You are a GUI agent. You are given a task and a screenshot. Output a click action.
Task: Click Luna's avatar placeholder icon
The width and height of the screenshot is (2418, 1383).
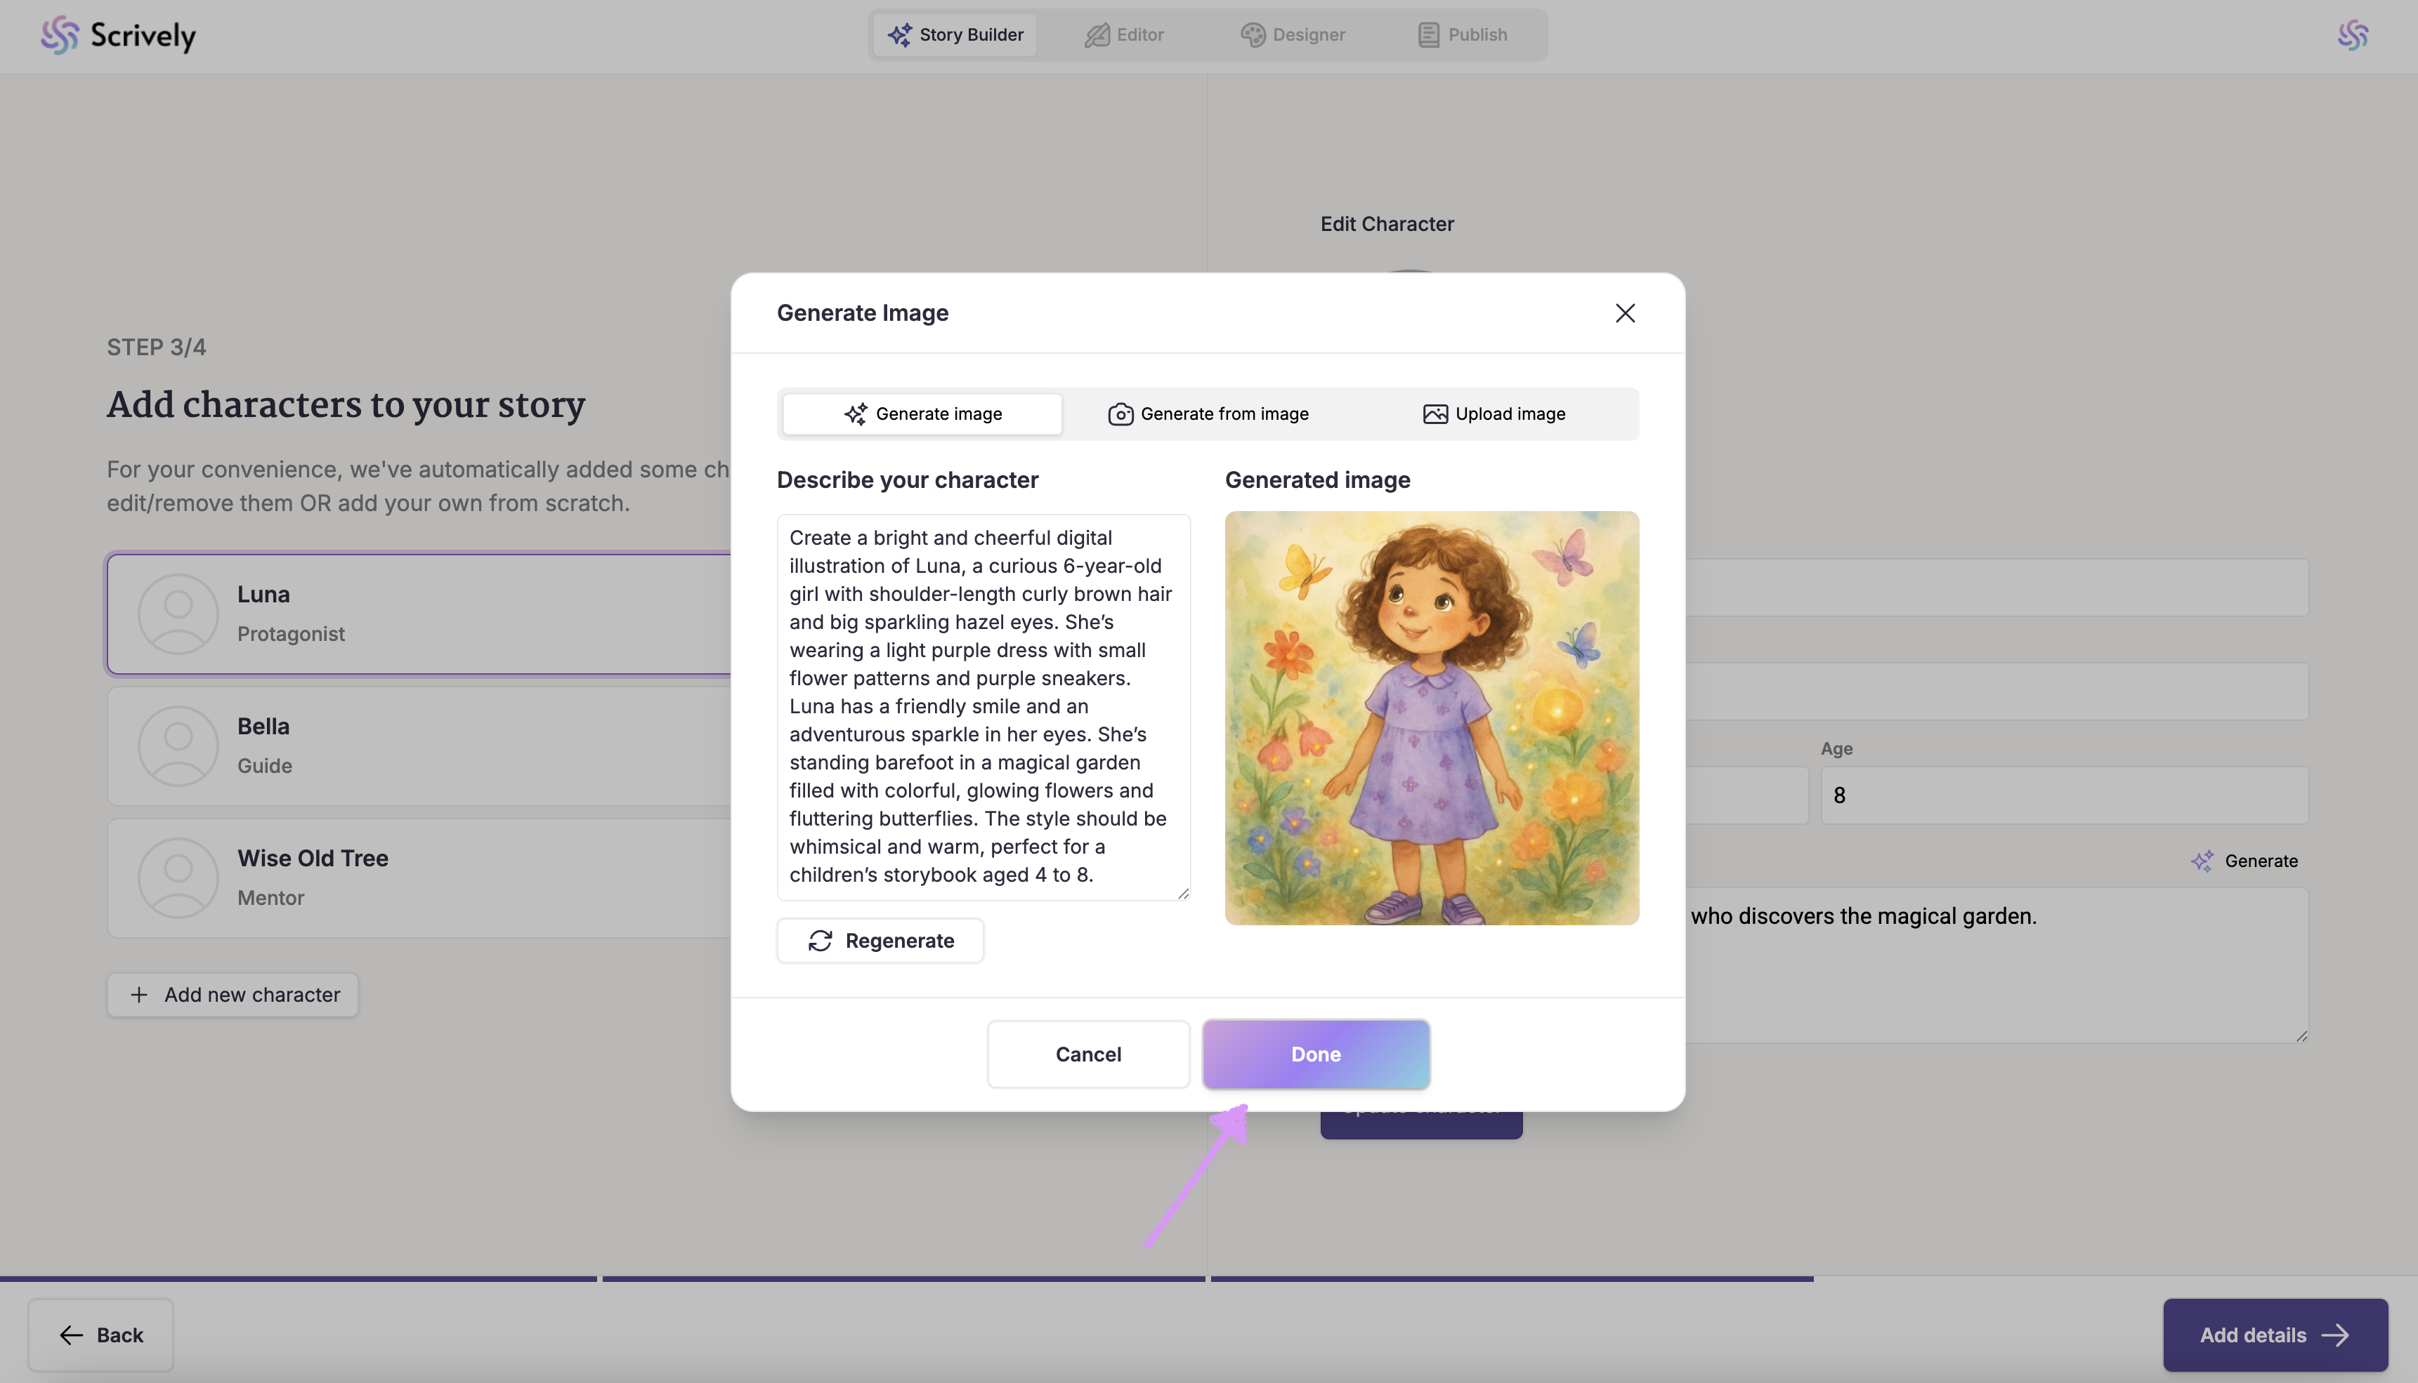[x=178, y=614]
